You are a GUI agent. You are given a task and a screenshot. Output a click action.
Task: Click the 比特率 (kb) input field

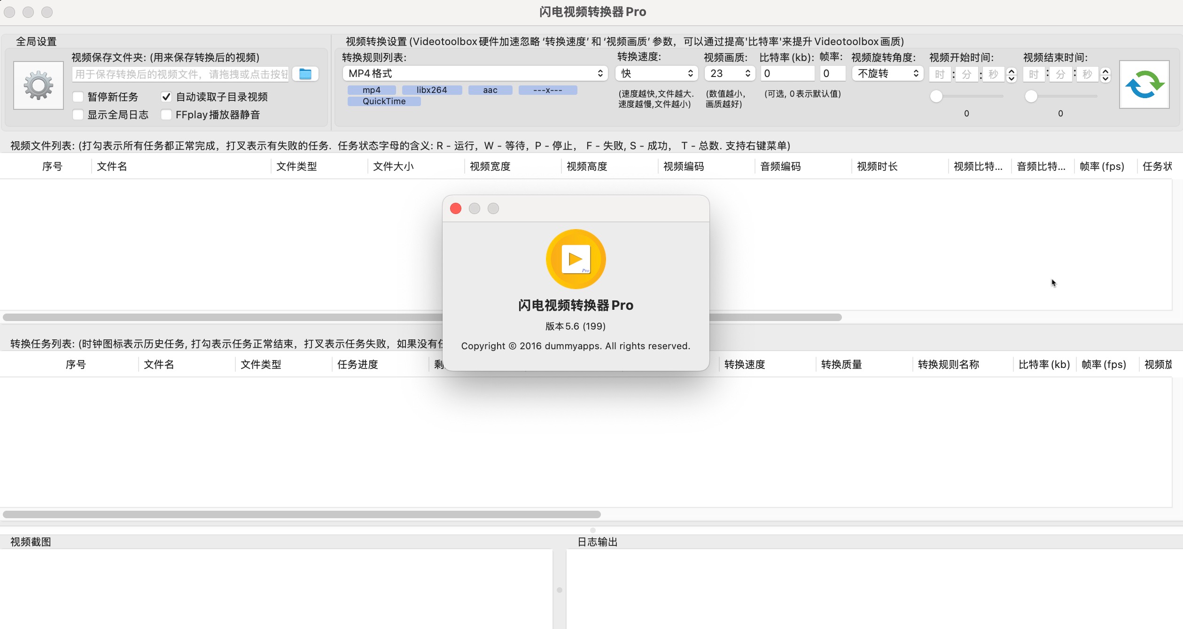(x=787, y=73)
